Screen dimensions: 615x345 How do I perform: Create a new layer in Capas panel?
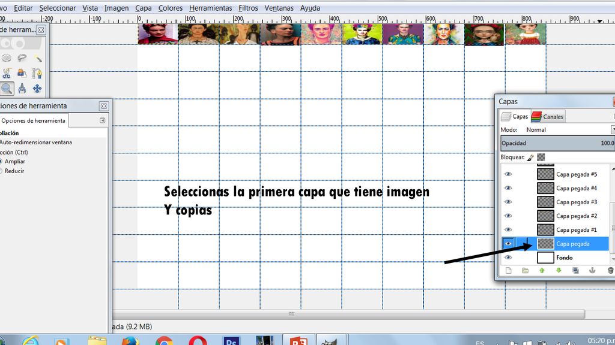coord(508,270)
